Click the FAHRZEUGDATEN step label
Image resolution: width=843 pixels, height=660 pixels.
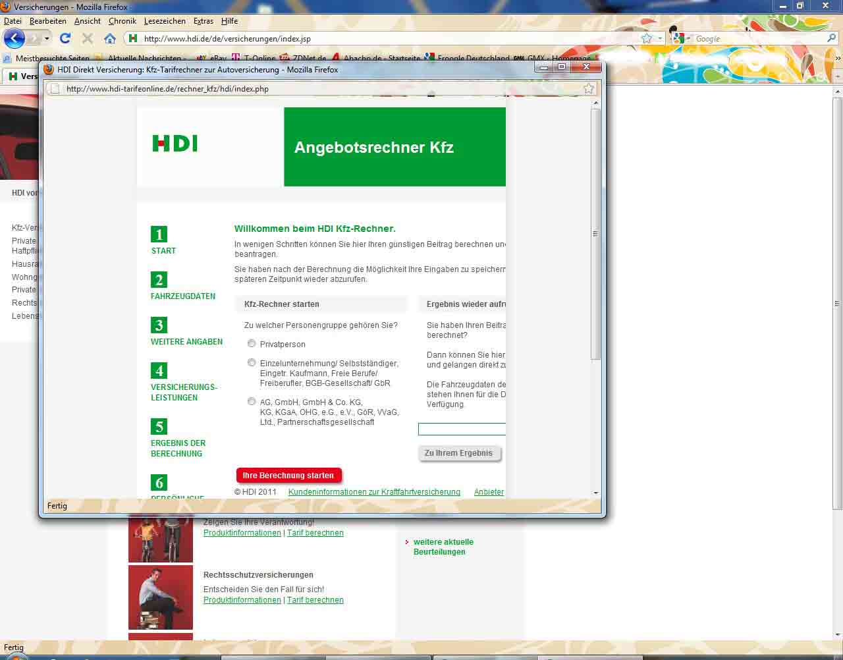point(183,296)
